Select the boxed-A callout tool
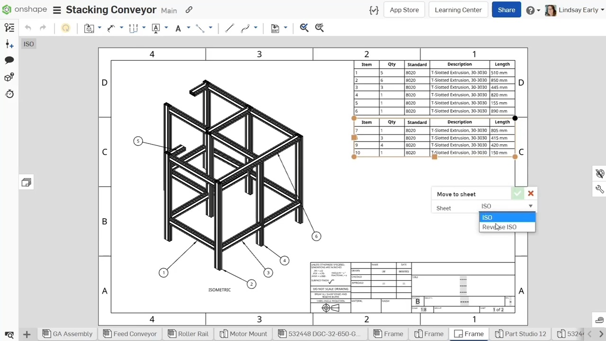 [156, 28]
